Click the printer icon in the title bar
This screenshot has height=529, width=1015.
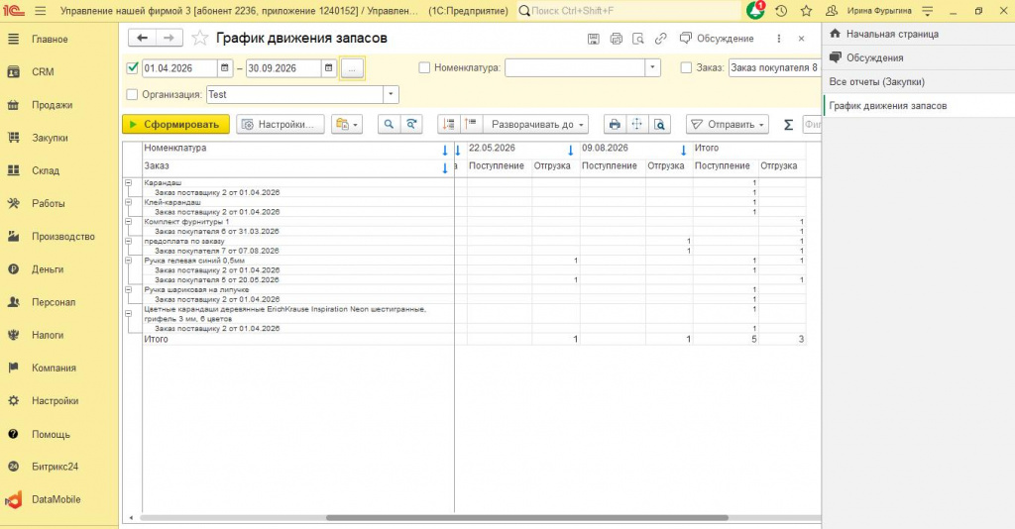[617, 39]
